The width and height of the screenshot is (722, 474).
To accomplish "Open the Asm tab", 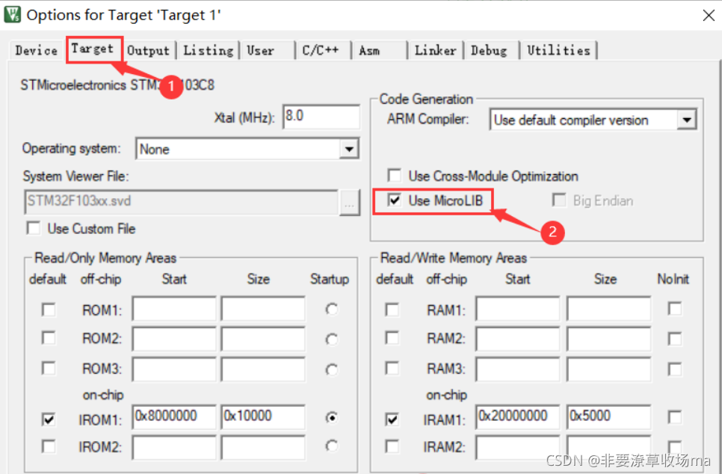I will tap(369, 50).
